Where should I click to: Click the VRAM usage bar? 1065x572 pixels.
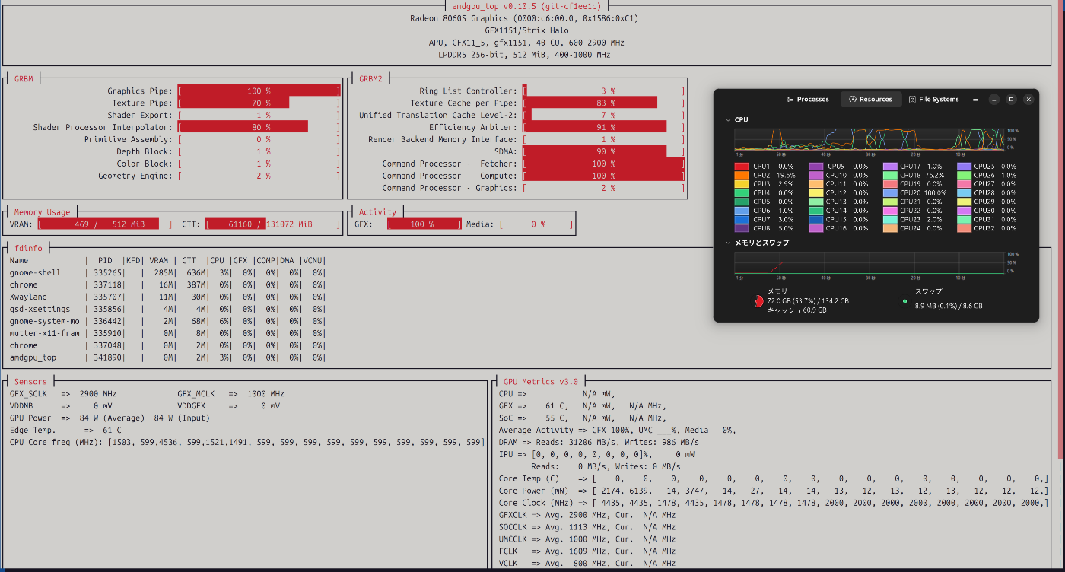(105, 224)
